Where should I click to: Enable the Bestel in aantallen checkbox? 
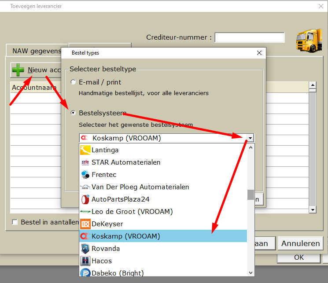pos(15,222)
